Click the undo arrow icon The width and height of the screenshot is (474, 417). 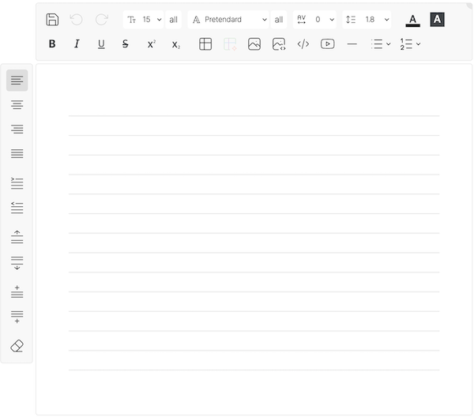pyautogui.click(x=76, y=20)
